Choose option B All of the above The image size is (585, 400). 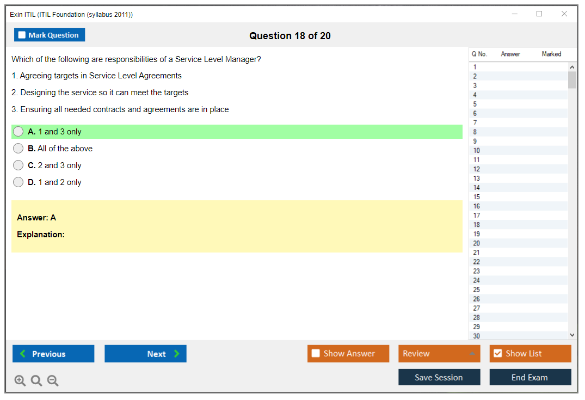(19, 149)
